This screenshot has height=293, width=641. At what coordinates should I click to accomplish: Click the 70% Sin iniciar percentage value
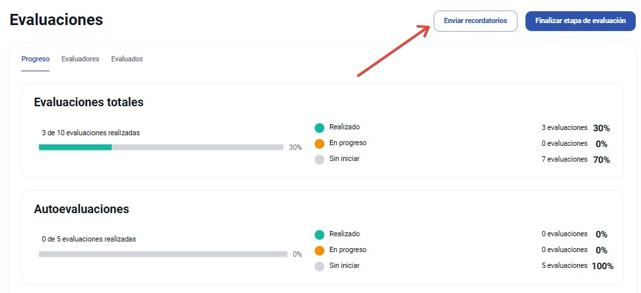point(601,160)
